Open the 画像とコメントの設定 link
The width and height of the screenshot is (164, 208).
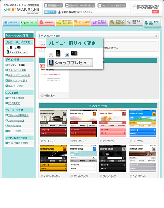(x=18, y=80)
